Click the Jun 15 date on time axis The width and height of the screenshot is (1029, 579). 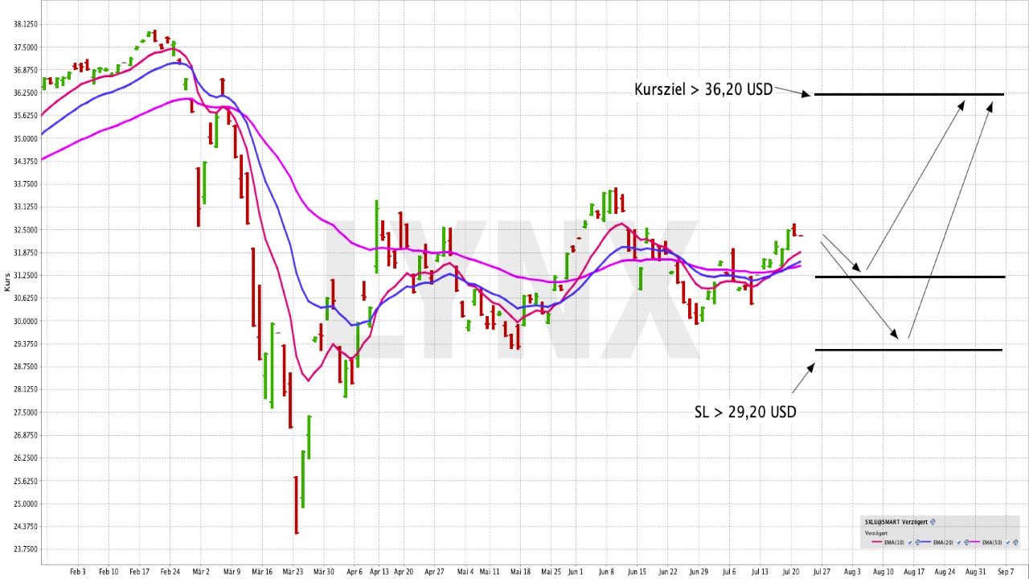tap(637, 572)
